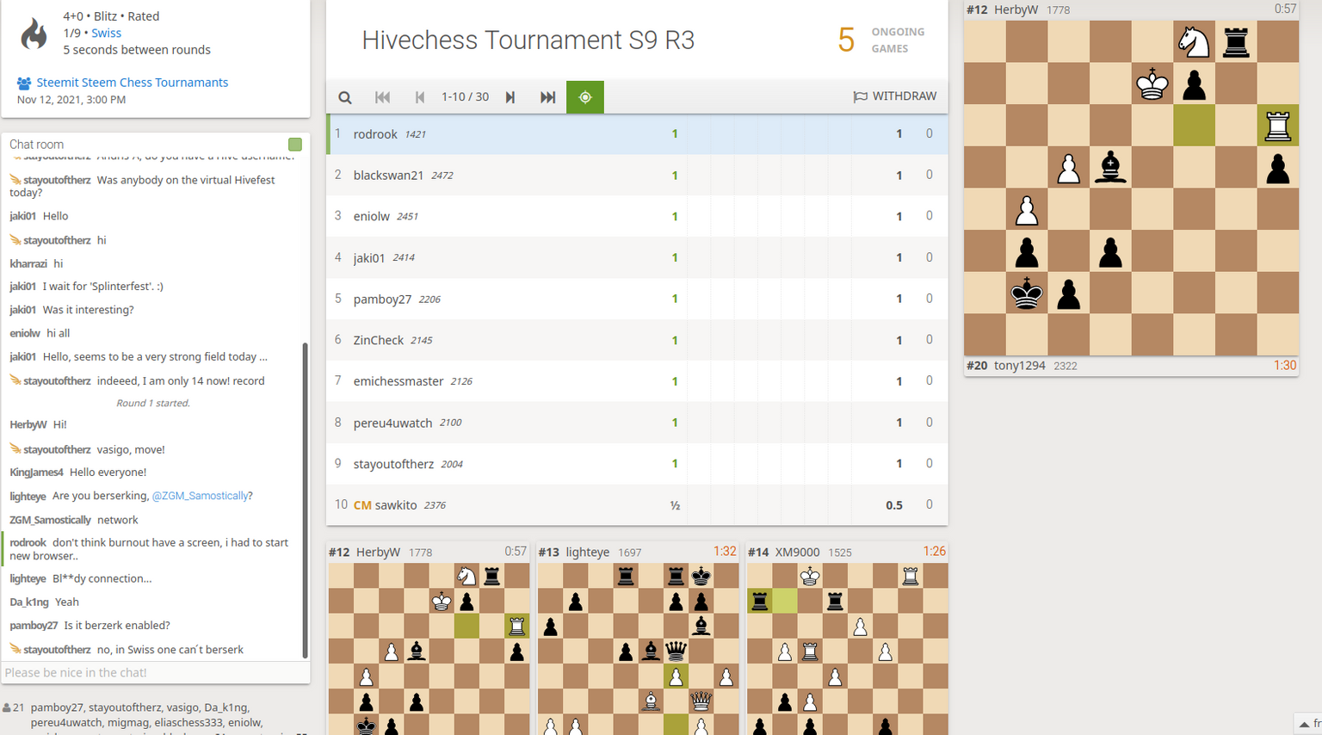Click HerbyW name above large board
The width and height of the screenshot is (1322, 735).
click(1016, 9)
